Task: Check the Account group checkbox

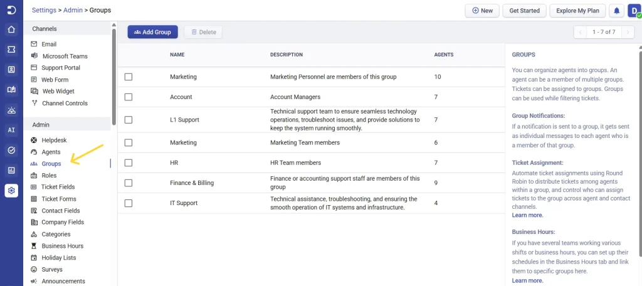Action: [129, 97]
